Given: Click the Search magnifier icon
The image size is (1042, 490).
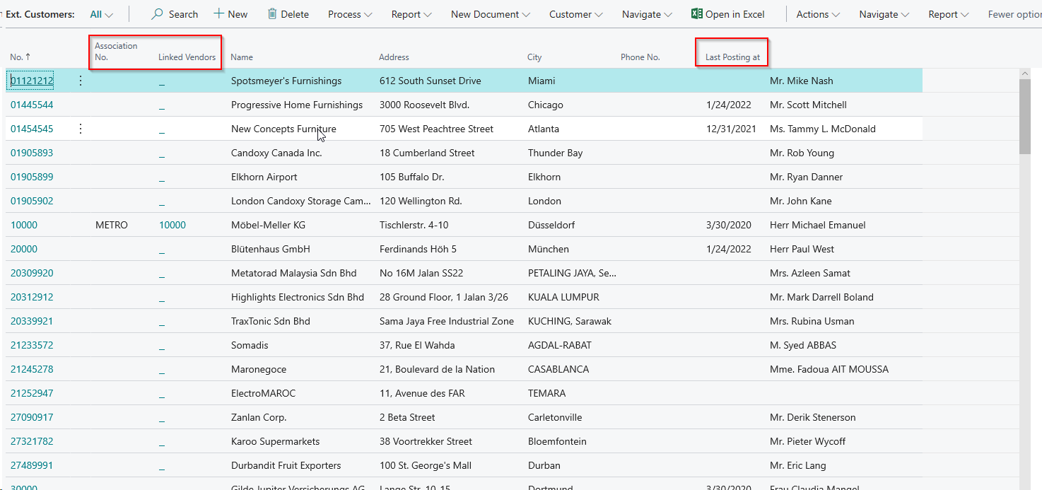Looking at the screenshot, I should click(x=158, y=14).
